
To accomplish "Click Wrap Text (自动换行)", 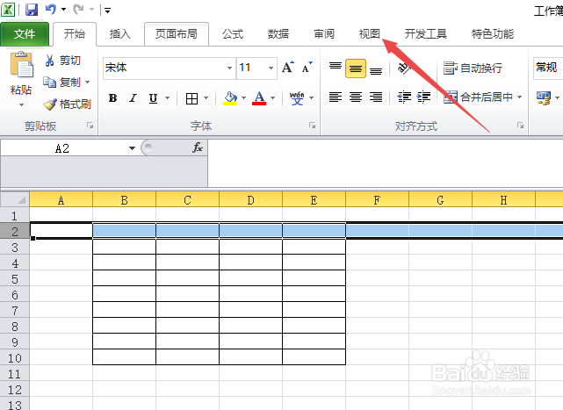I will tap(473, 68).
